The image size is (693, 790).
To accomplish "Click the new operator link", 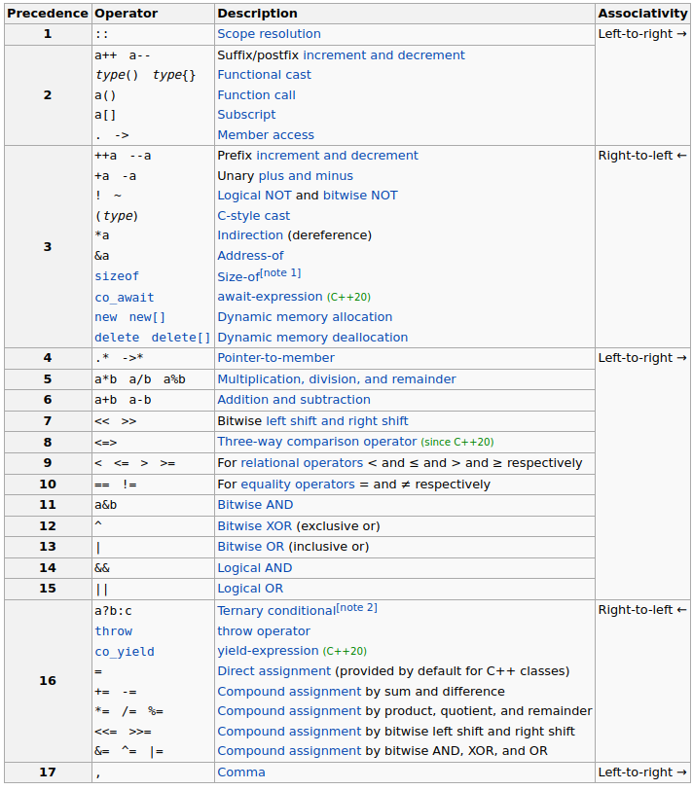I will pos(106,317).
